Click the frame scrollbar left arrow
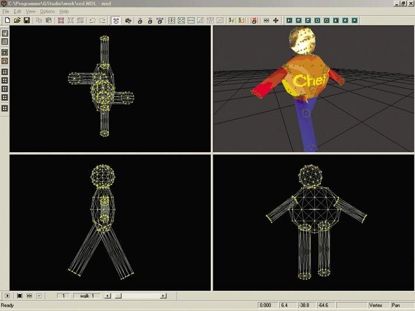This screenshot has height=311, width=415. pyautogui.click(x=108, y=296)
